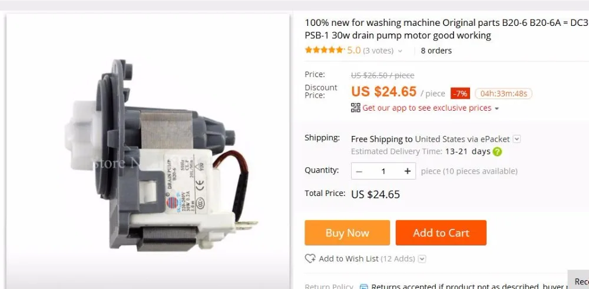This screenshot has width=589, height=289.
Task: Click the five-star rating icons
Action: [325, 50]
